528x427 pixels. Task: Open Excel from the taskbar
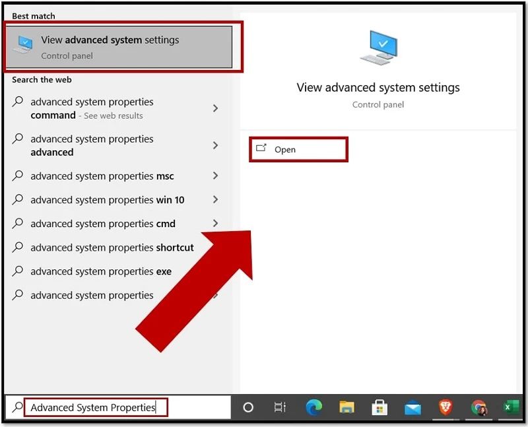pos(511,407)
